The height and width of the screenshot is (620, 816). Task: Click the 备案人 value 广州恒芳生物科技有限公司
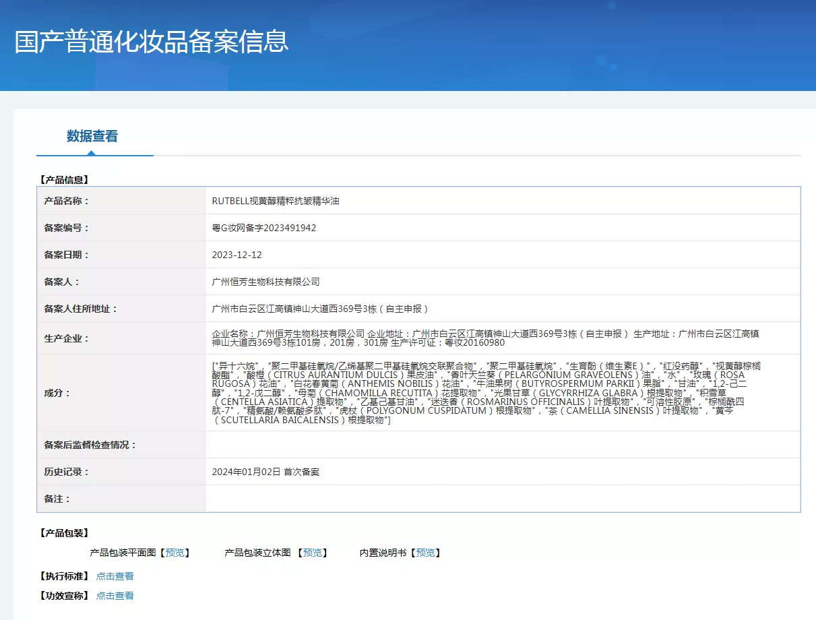(265, 282)
